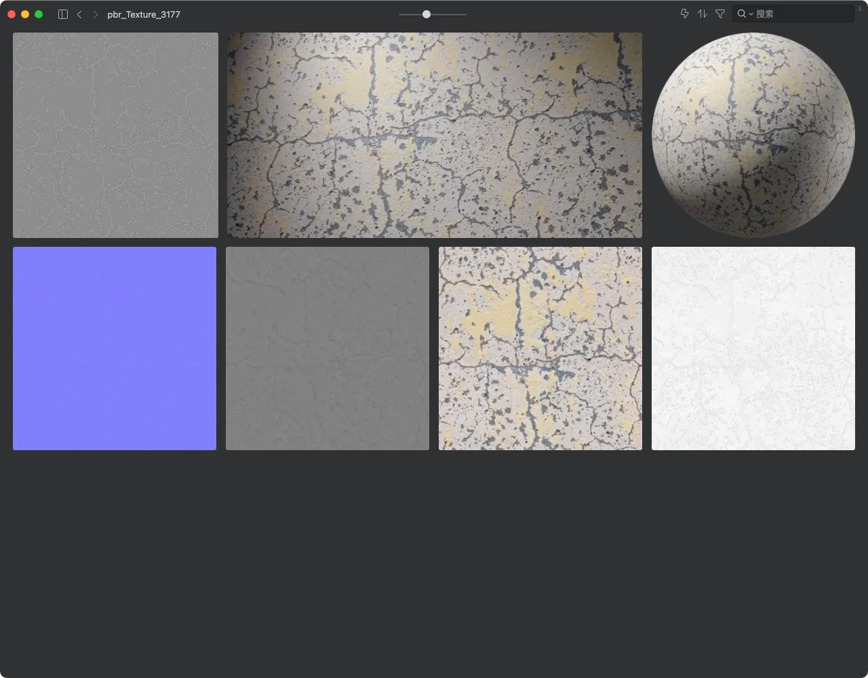This screenshot has width=868, height=678.
Task: Click into the 搜索 search field
Action: (793, 14)
